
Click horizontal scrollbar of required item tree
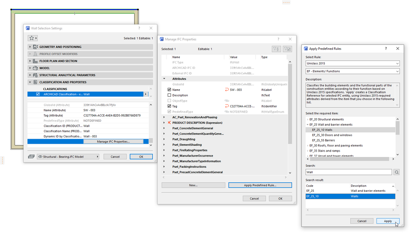pos(349,159)
